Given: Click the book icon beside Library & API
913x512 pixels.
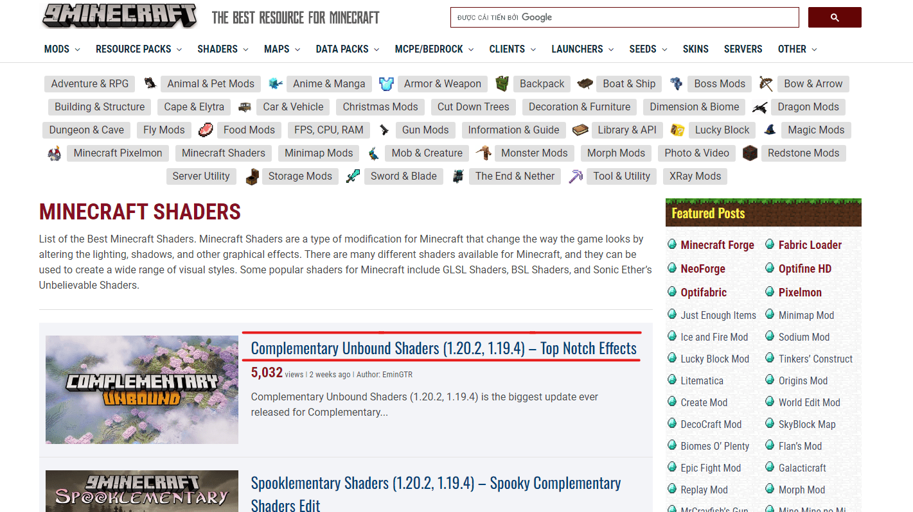Looking at the screenshot, I should [580, 130].
